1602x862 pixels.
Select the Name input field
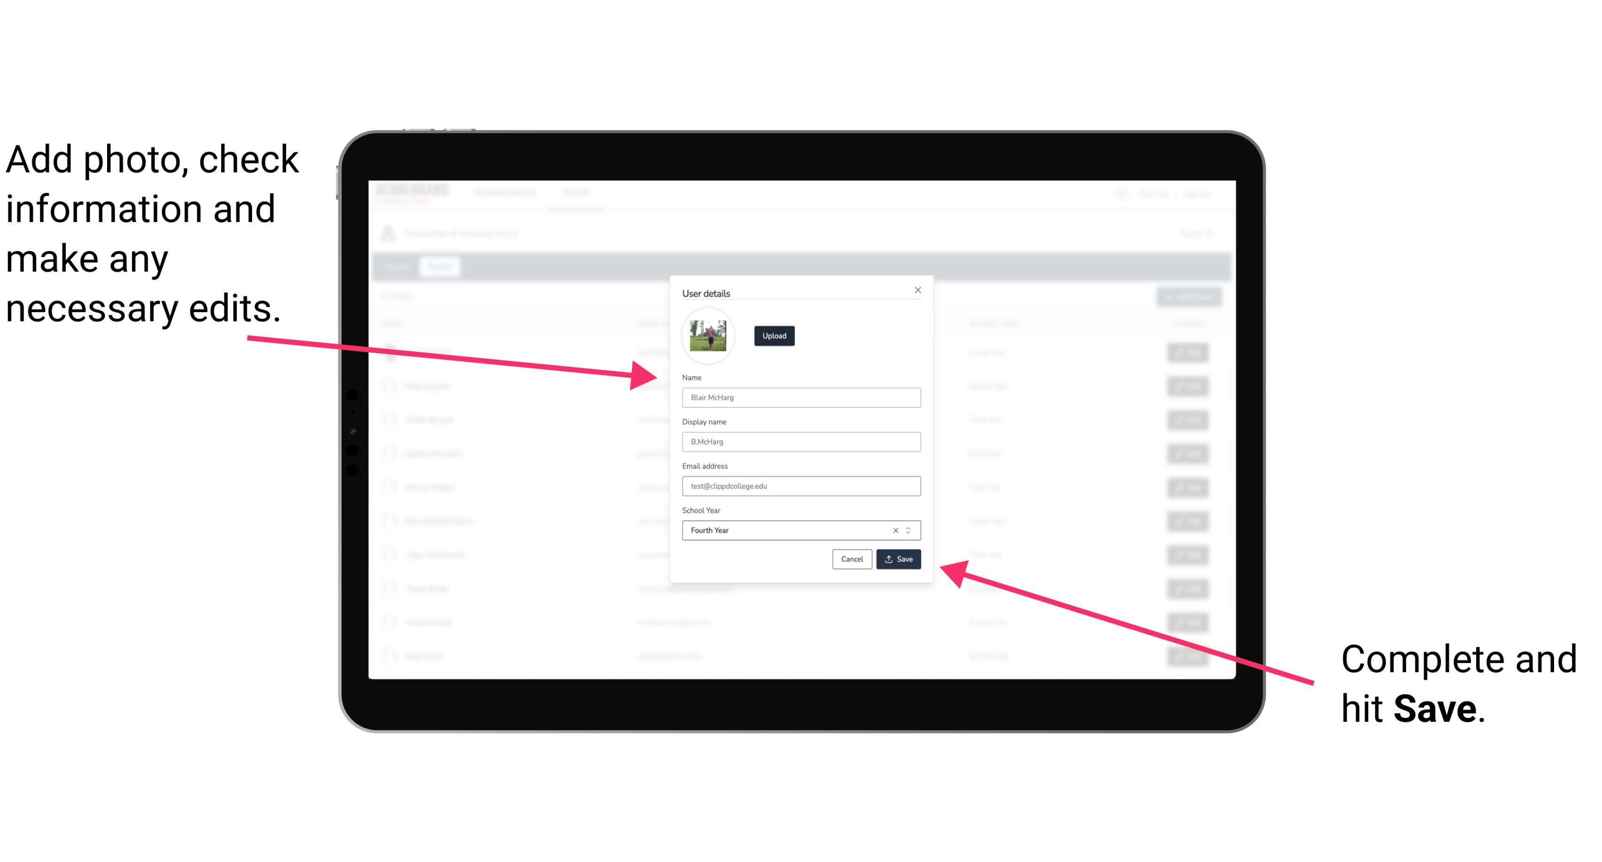[801, 397]
